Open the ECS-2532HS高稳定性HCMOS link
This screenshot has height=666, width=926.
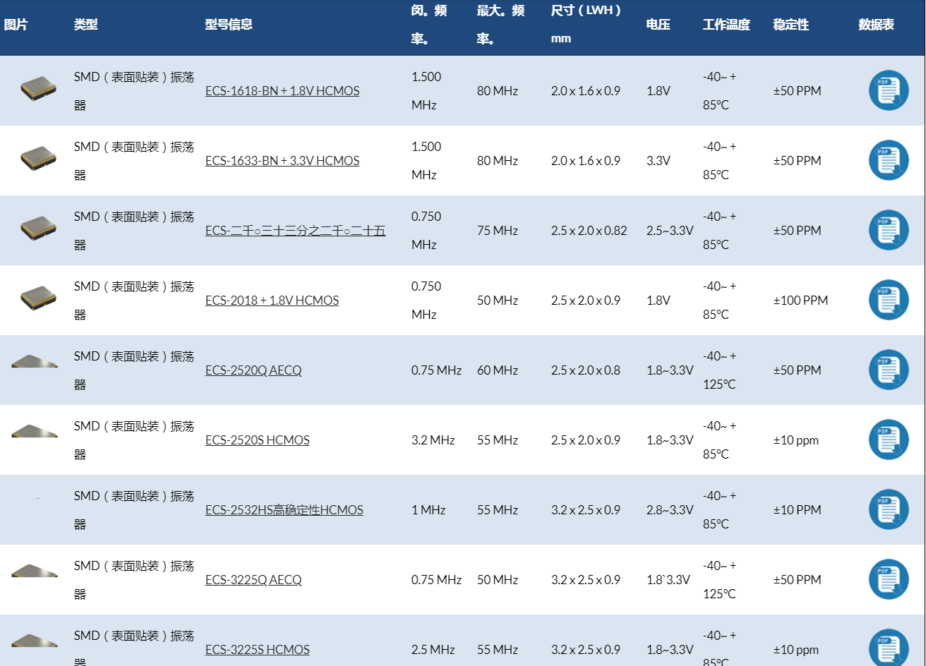(x=284, y=510)
